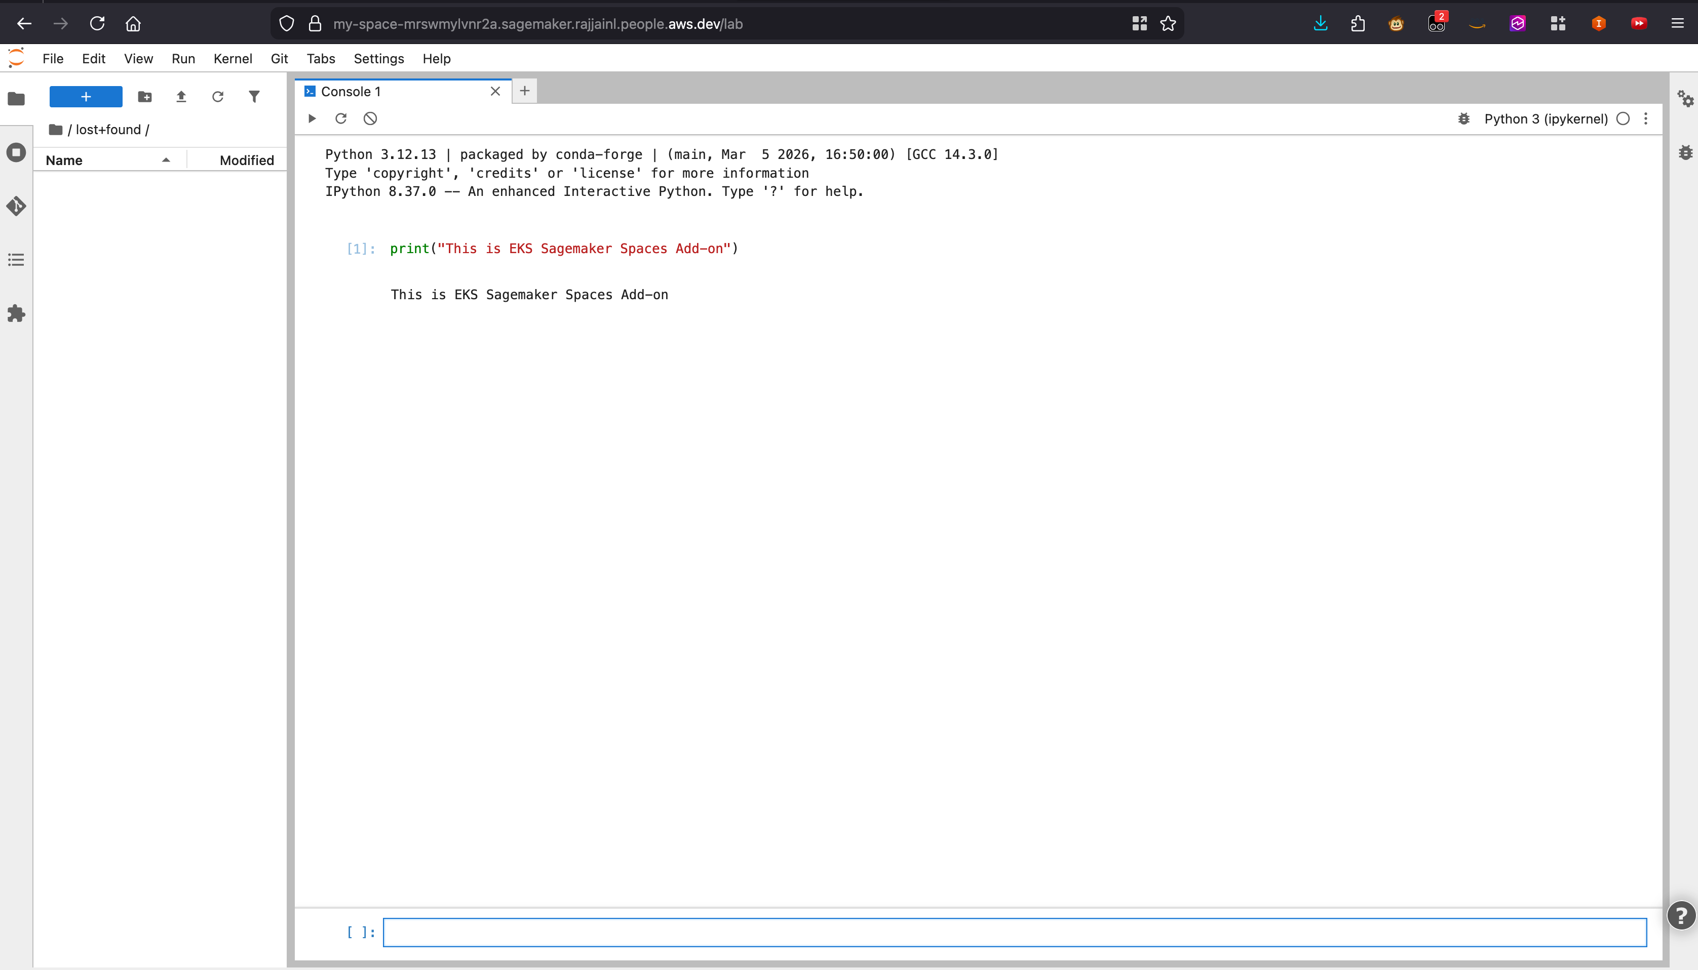This screenshot has width=1698, height=970.
Task: Click the browser forward arrow
Action: 61,24
